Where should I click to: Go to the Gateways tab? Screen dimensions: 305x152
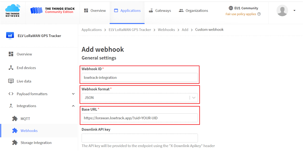160,11
